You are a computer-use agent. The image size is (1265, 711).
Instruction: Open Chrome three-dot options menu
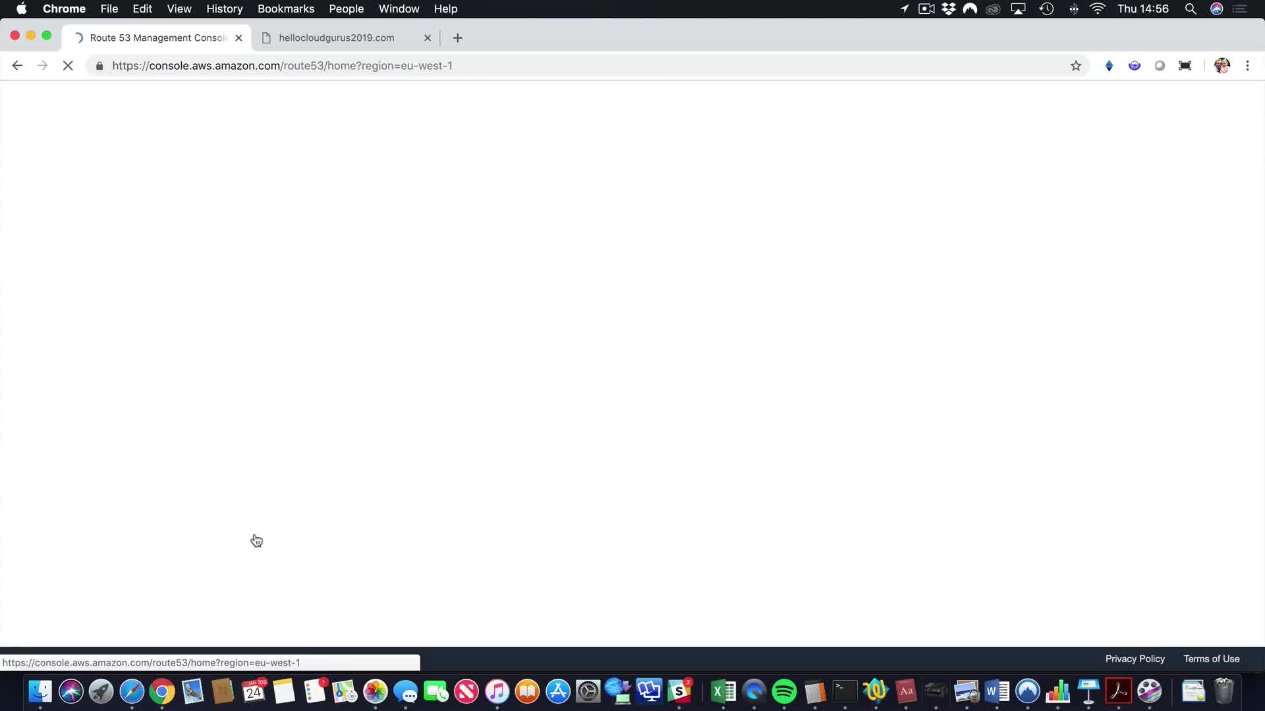click(x=1247, y=66)
